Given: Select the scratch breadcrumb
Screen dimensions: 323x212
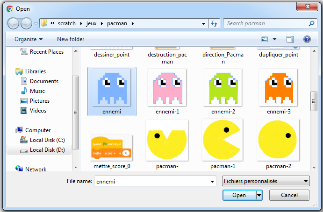Looking at the screenshot, I should pyautogui.click(x=67, y=23).
